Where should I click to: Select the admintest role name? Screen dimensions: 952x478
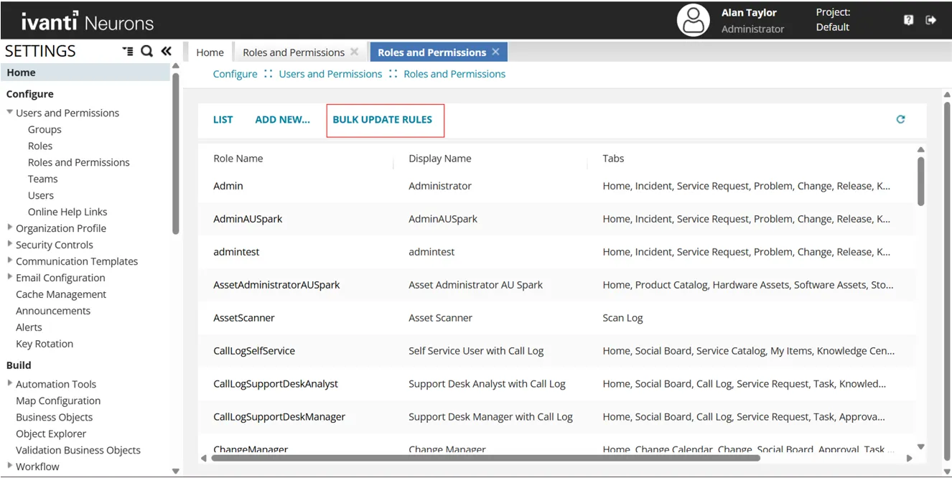tap(236, 252)
